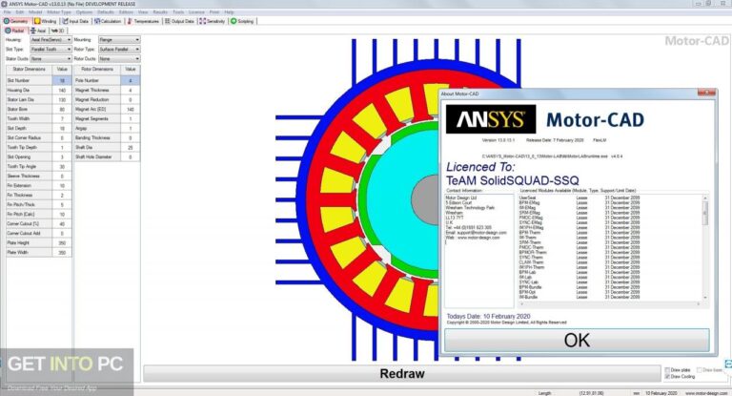
Task: Click the Slot Depth value cell
Action: point(62,128)
